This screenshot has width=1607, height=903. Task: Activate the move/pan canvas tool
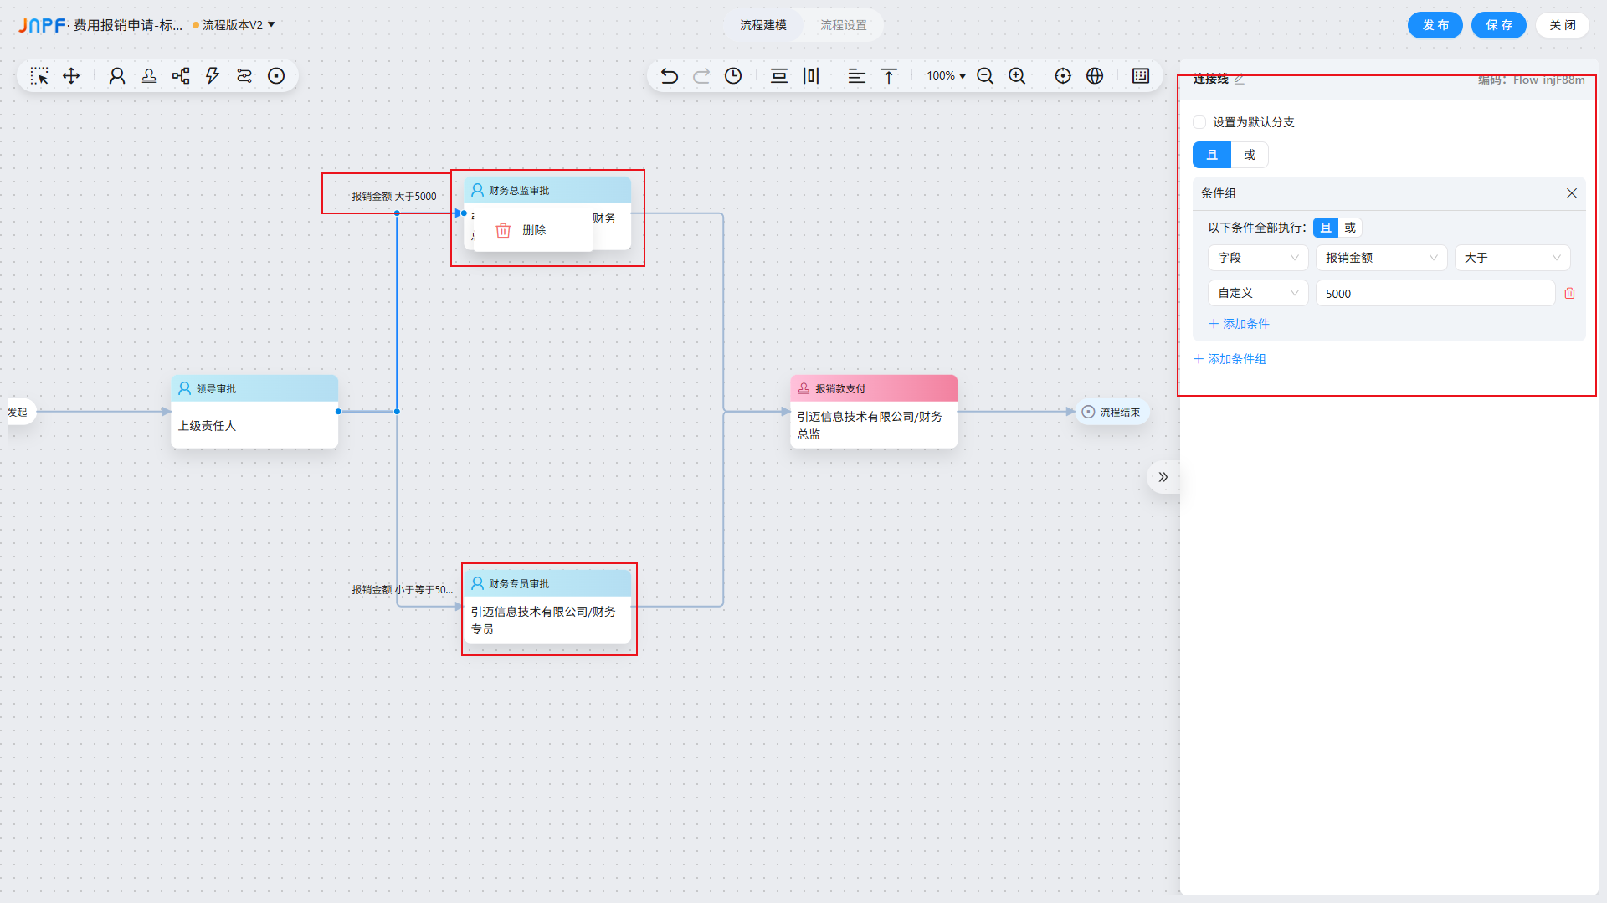point(71,76)
